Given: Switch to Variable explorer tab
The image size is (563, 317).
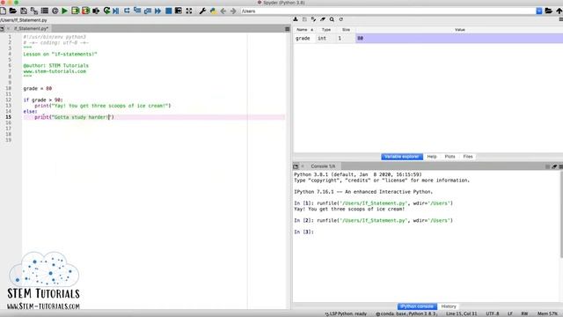Looking at the screenshot, I should tap(402, 157).
